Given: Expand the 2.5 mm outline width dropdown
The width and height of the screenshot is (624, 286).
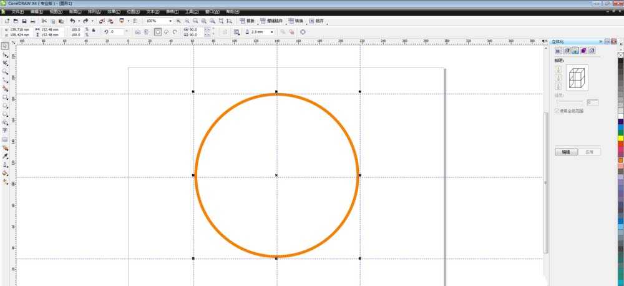Looking at the screenshot, I should coord(272,31).
